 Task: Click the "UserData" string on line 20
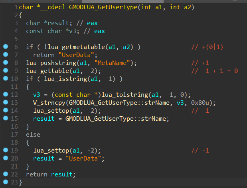pyautogui.click(x=83, y=159)
